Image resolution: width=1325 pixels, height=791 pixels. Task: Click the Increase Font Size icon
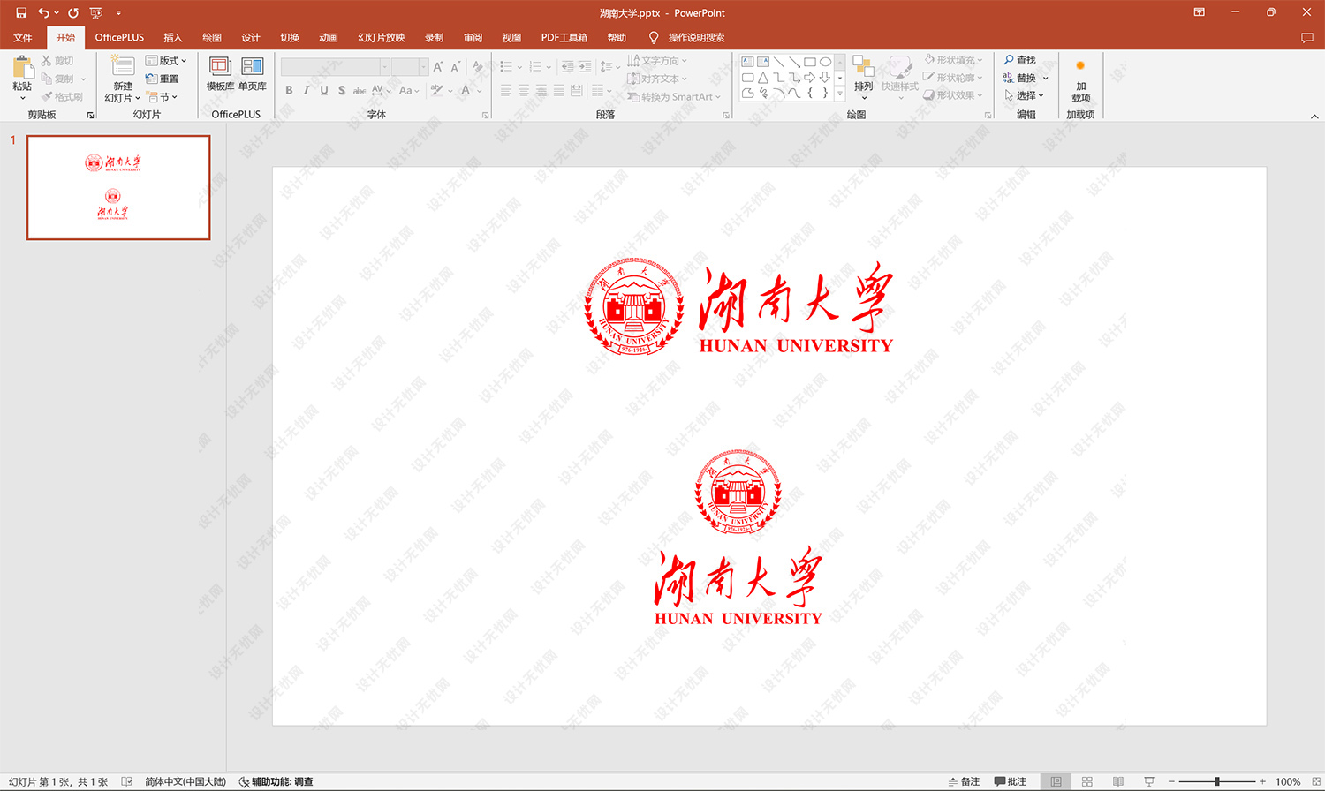(x=438, y=67)
